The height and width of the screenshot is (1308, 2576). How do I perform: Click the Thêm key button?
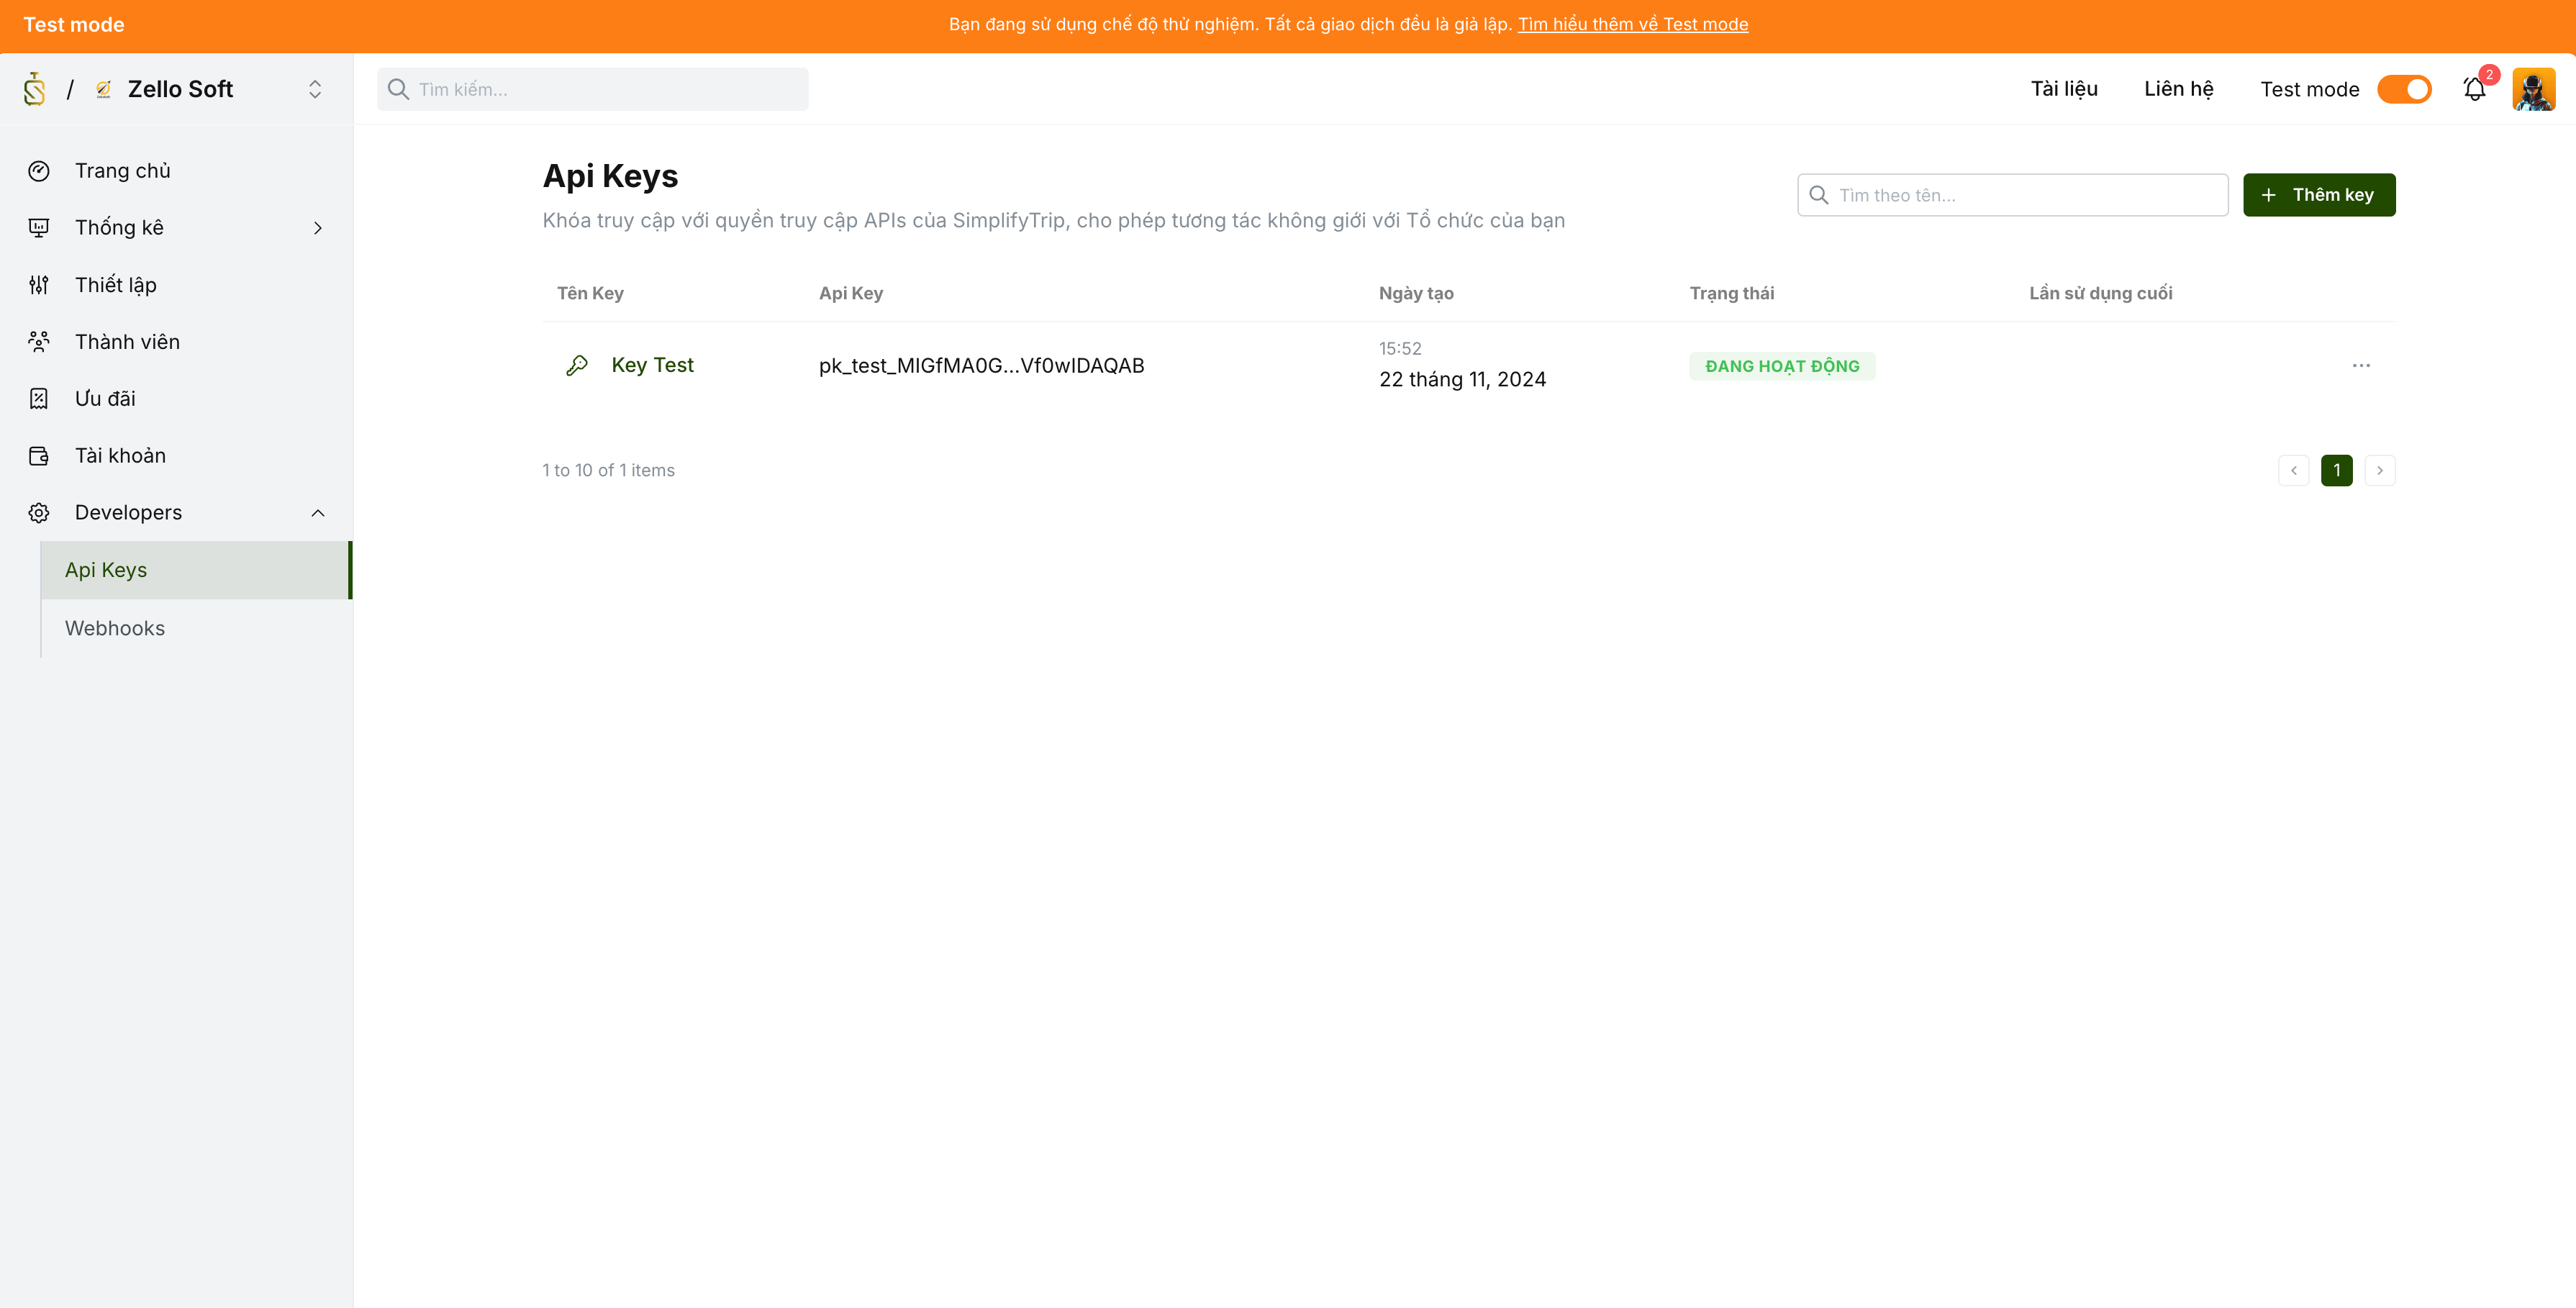pyautogui.click(x=2318, y=195)
